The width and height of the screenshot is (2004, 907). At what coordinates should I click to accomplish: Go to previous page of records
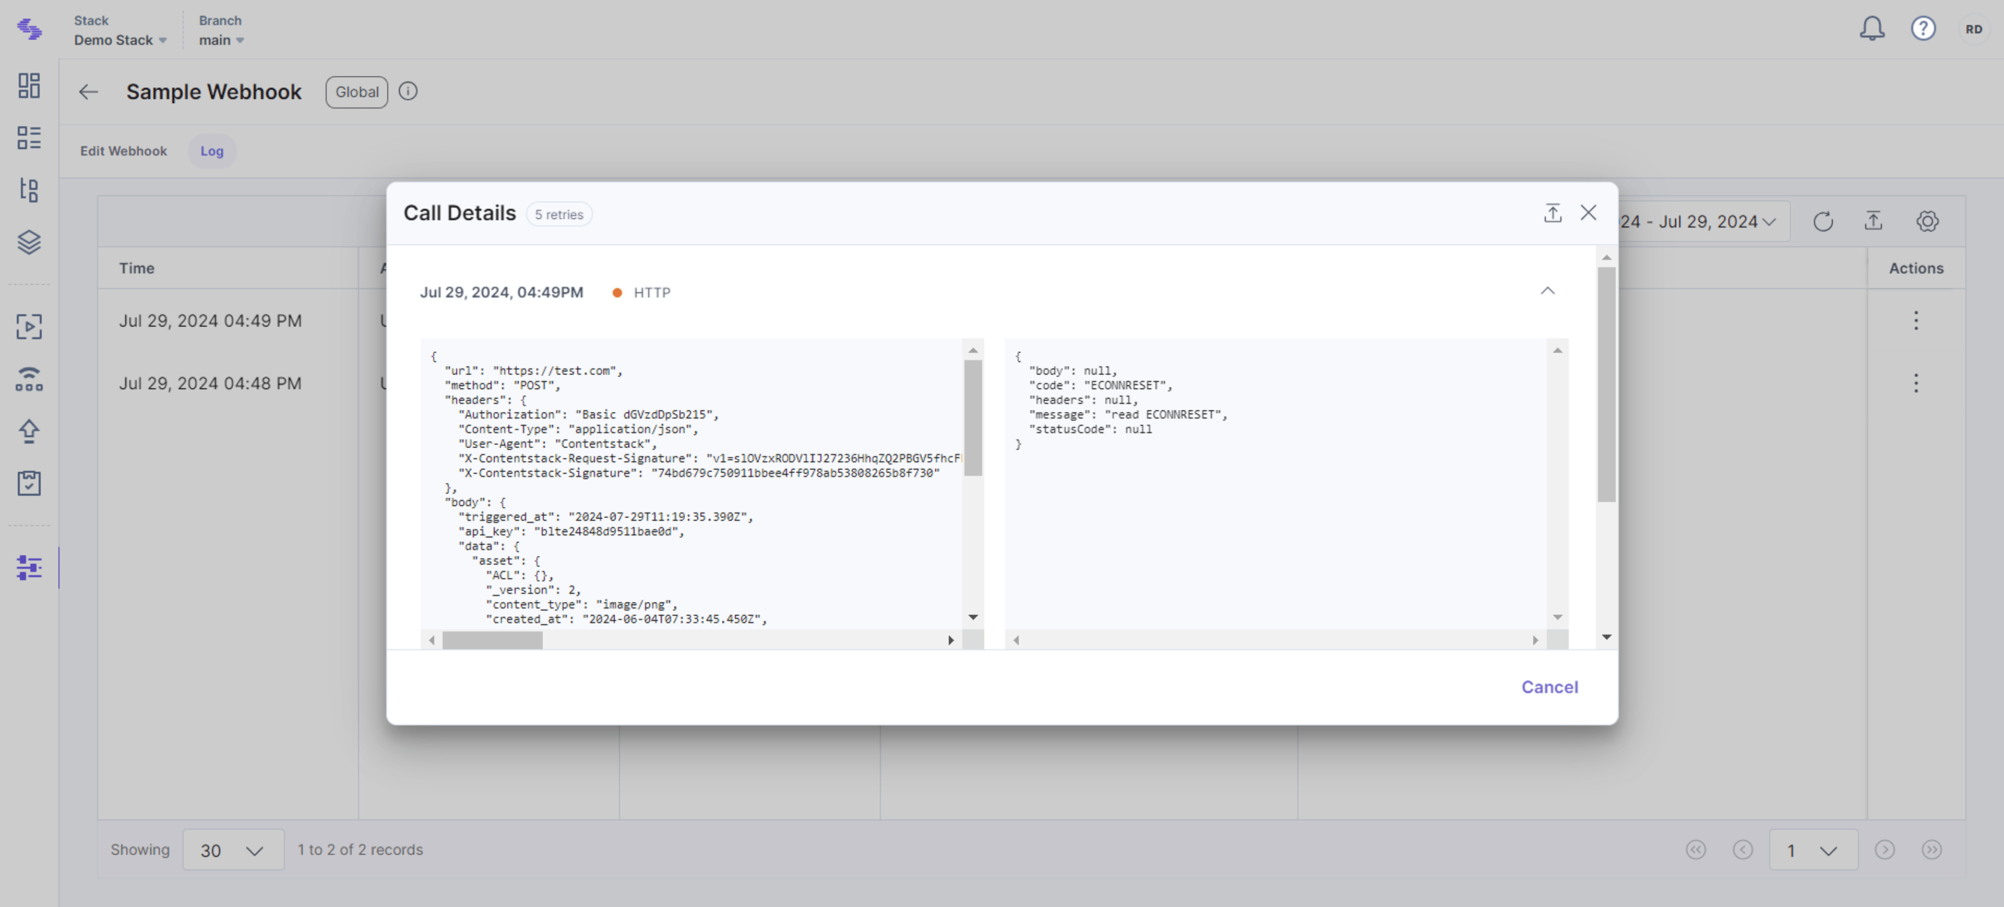pyautogui.click(x=1743, y=850)
